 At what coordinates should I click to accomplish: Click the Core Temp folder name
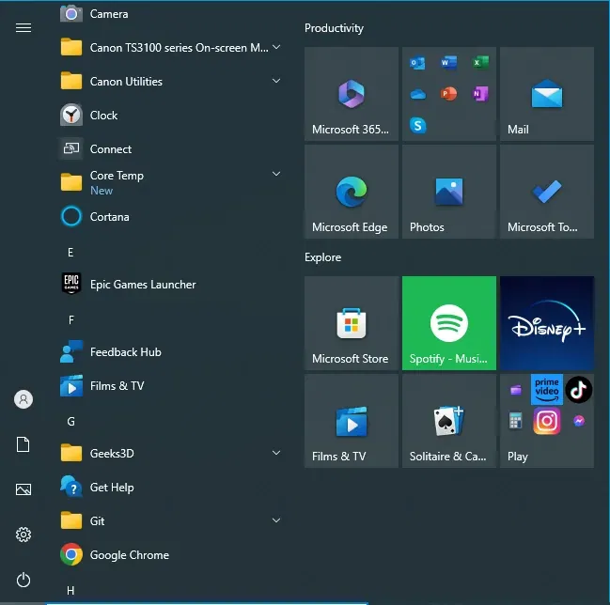[x=117, y=176]
